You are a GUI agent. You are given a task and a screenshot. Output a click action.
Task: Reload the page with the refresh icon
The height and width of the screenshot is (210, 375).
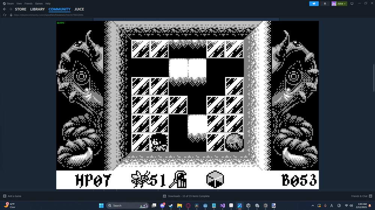(x=4, y=15)
